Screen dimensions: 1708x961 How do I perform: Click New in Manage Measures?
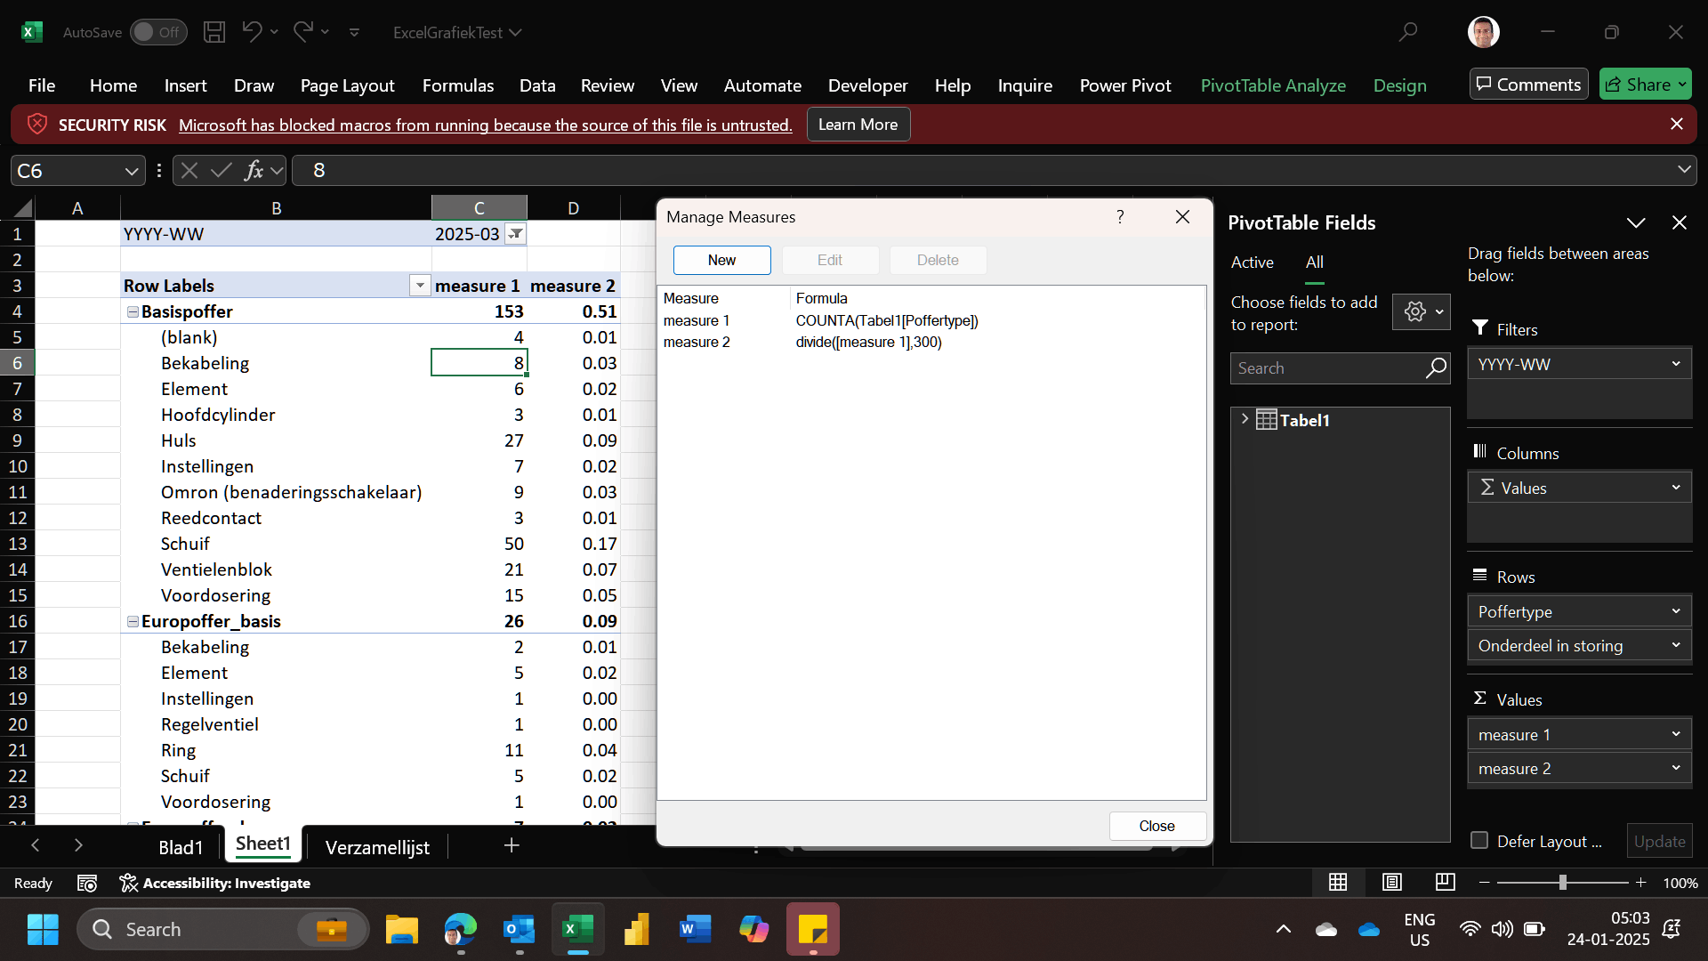click(x=721, y=260)
